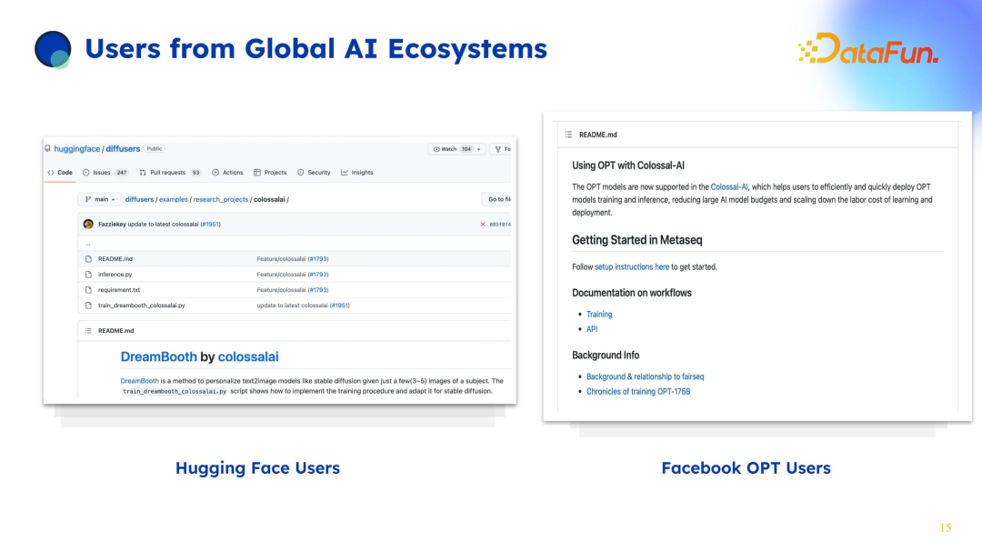The width and height of the screenshot is (982, 552).
Task: Click the Security shield icon
Action: tap(301, 172)
